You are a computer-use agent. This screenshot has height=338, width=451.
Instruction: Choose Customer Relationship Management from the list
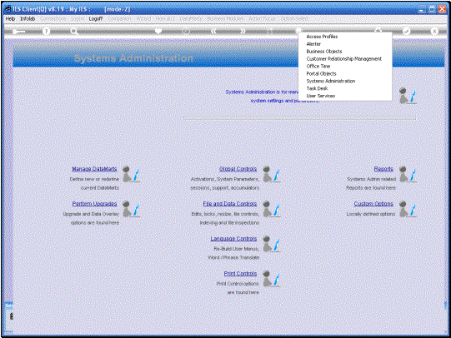(x=344, y=59)
